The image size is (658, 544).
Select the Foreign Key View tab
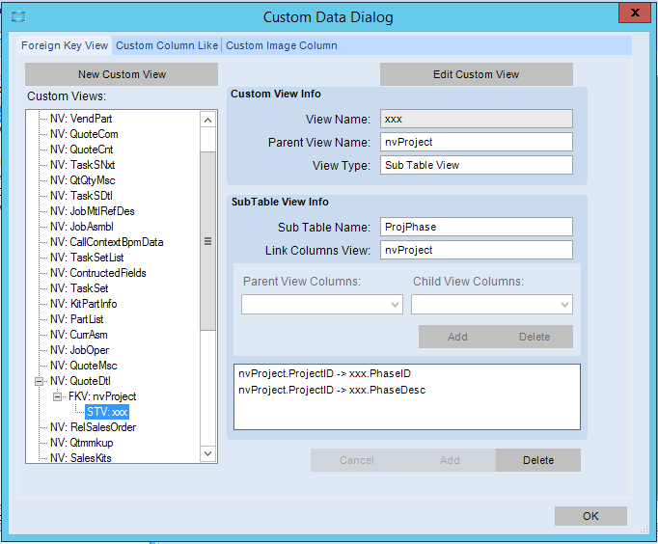[x=65, y=45]
